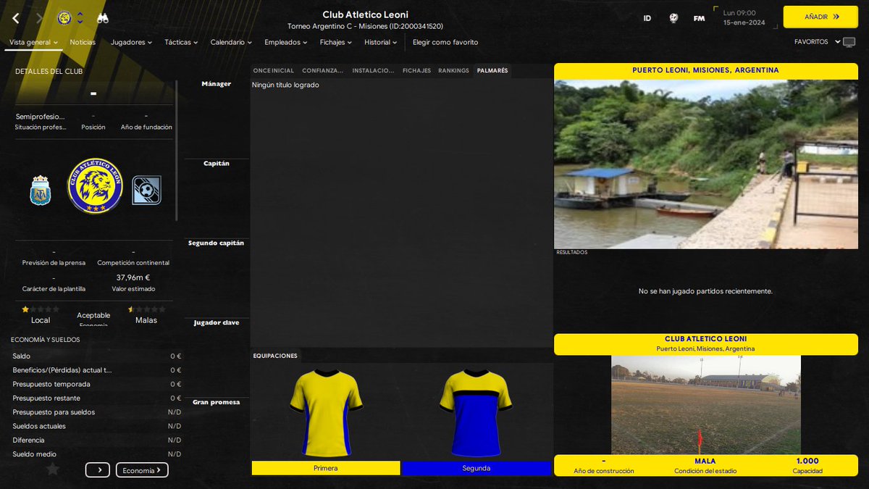Click the yellow AÑADIR button
The image size is (869, 489).
(x=820, y=17)
